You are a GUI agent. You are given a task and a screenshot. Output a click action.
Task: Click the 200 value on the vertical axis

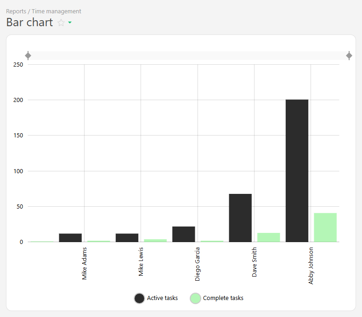[18, 100]
